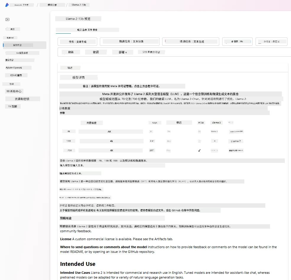
Task: Click the 刷新 button
Action: 71,52
